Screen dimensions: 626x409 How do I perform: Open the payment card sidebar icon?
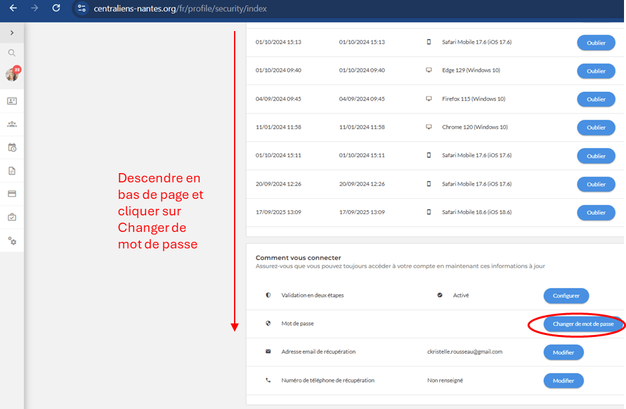12,194
